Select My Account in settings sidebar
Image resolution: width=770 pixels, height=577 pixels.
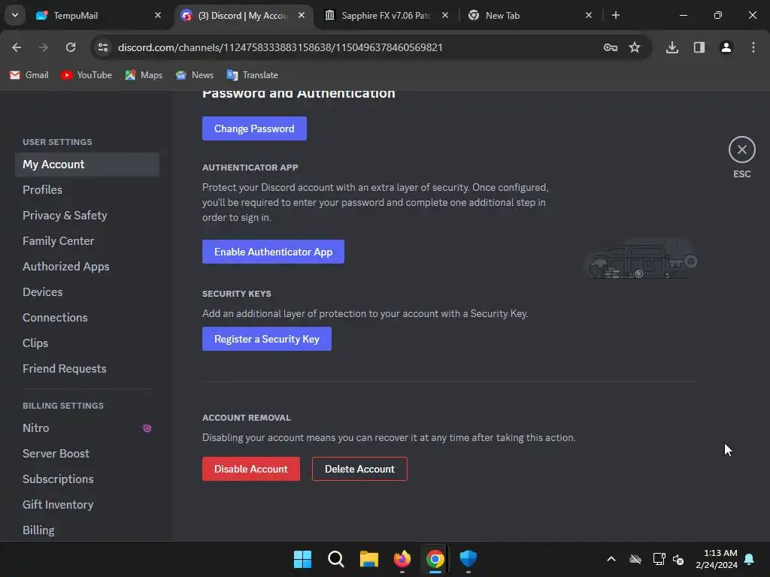[87, 165]
